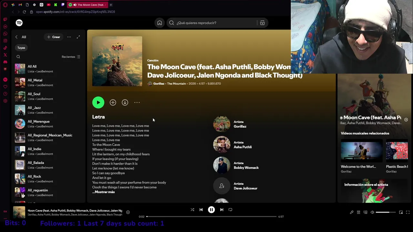The height and width of the screenshot is (232, 413).
Task: Open TikTok in the Opera sidebar
Action: point(5,48)
